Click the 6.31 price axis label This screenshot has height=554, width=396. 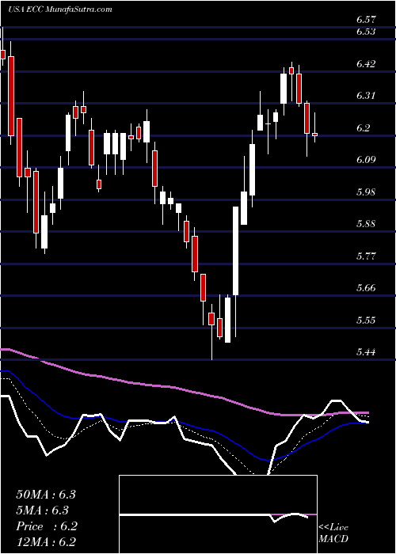366,96
